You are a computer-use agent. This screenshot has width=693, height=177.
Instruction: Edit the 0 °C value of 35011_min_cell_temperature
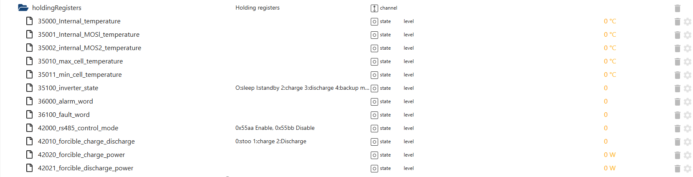point(610,75)
